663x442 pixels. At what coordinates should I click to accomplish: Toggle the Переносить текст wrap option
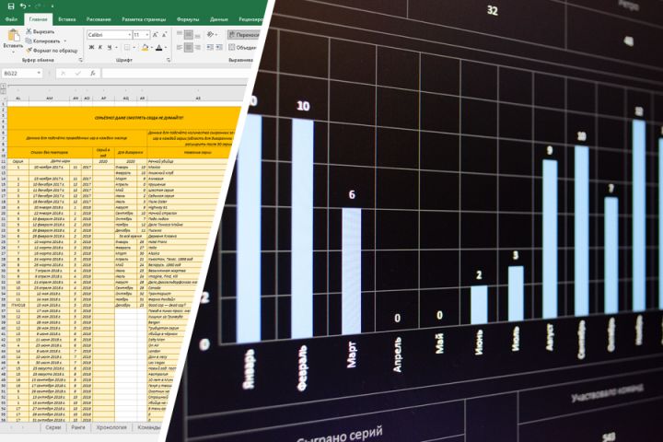(x=243, y=35)
